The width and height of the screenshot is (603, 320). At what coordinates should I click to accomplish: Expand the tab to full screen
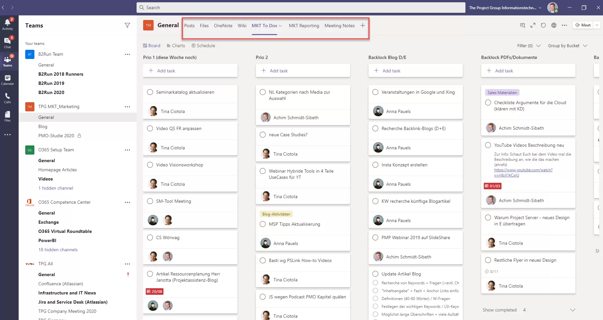point(533,25)
